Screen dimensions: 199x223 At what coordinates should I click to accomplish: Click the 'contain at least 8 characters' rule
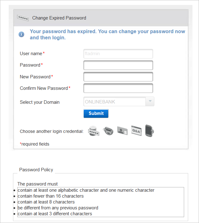coord(46,202)
